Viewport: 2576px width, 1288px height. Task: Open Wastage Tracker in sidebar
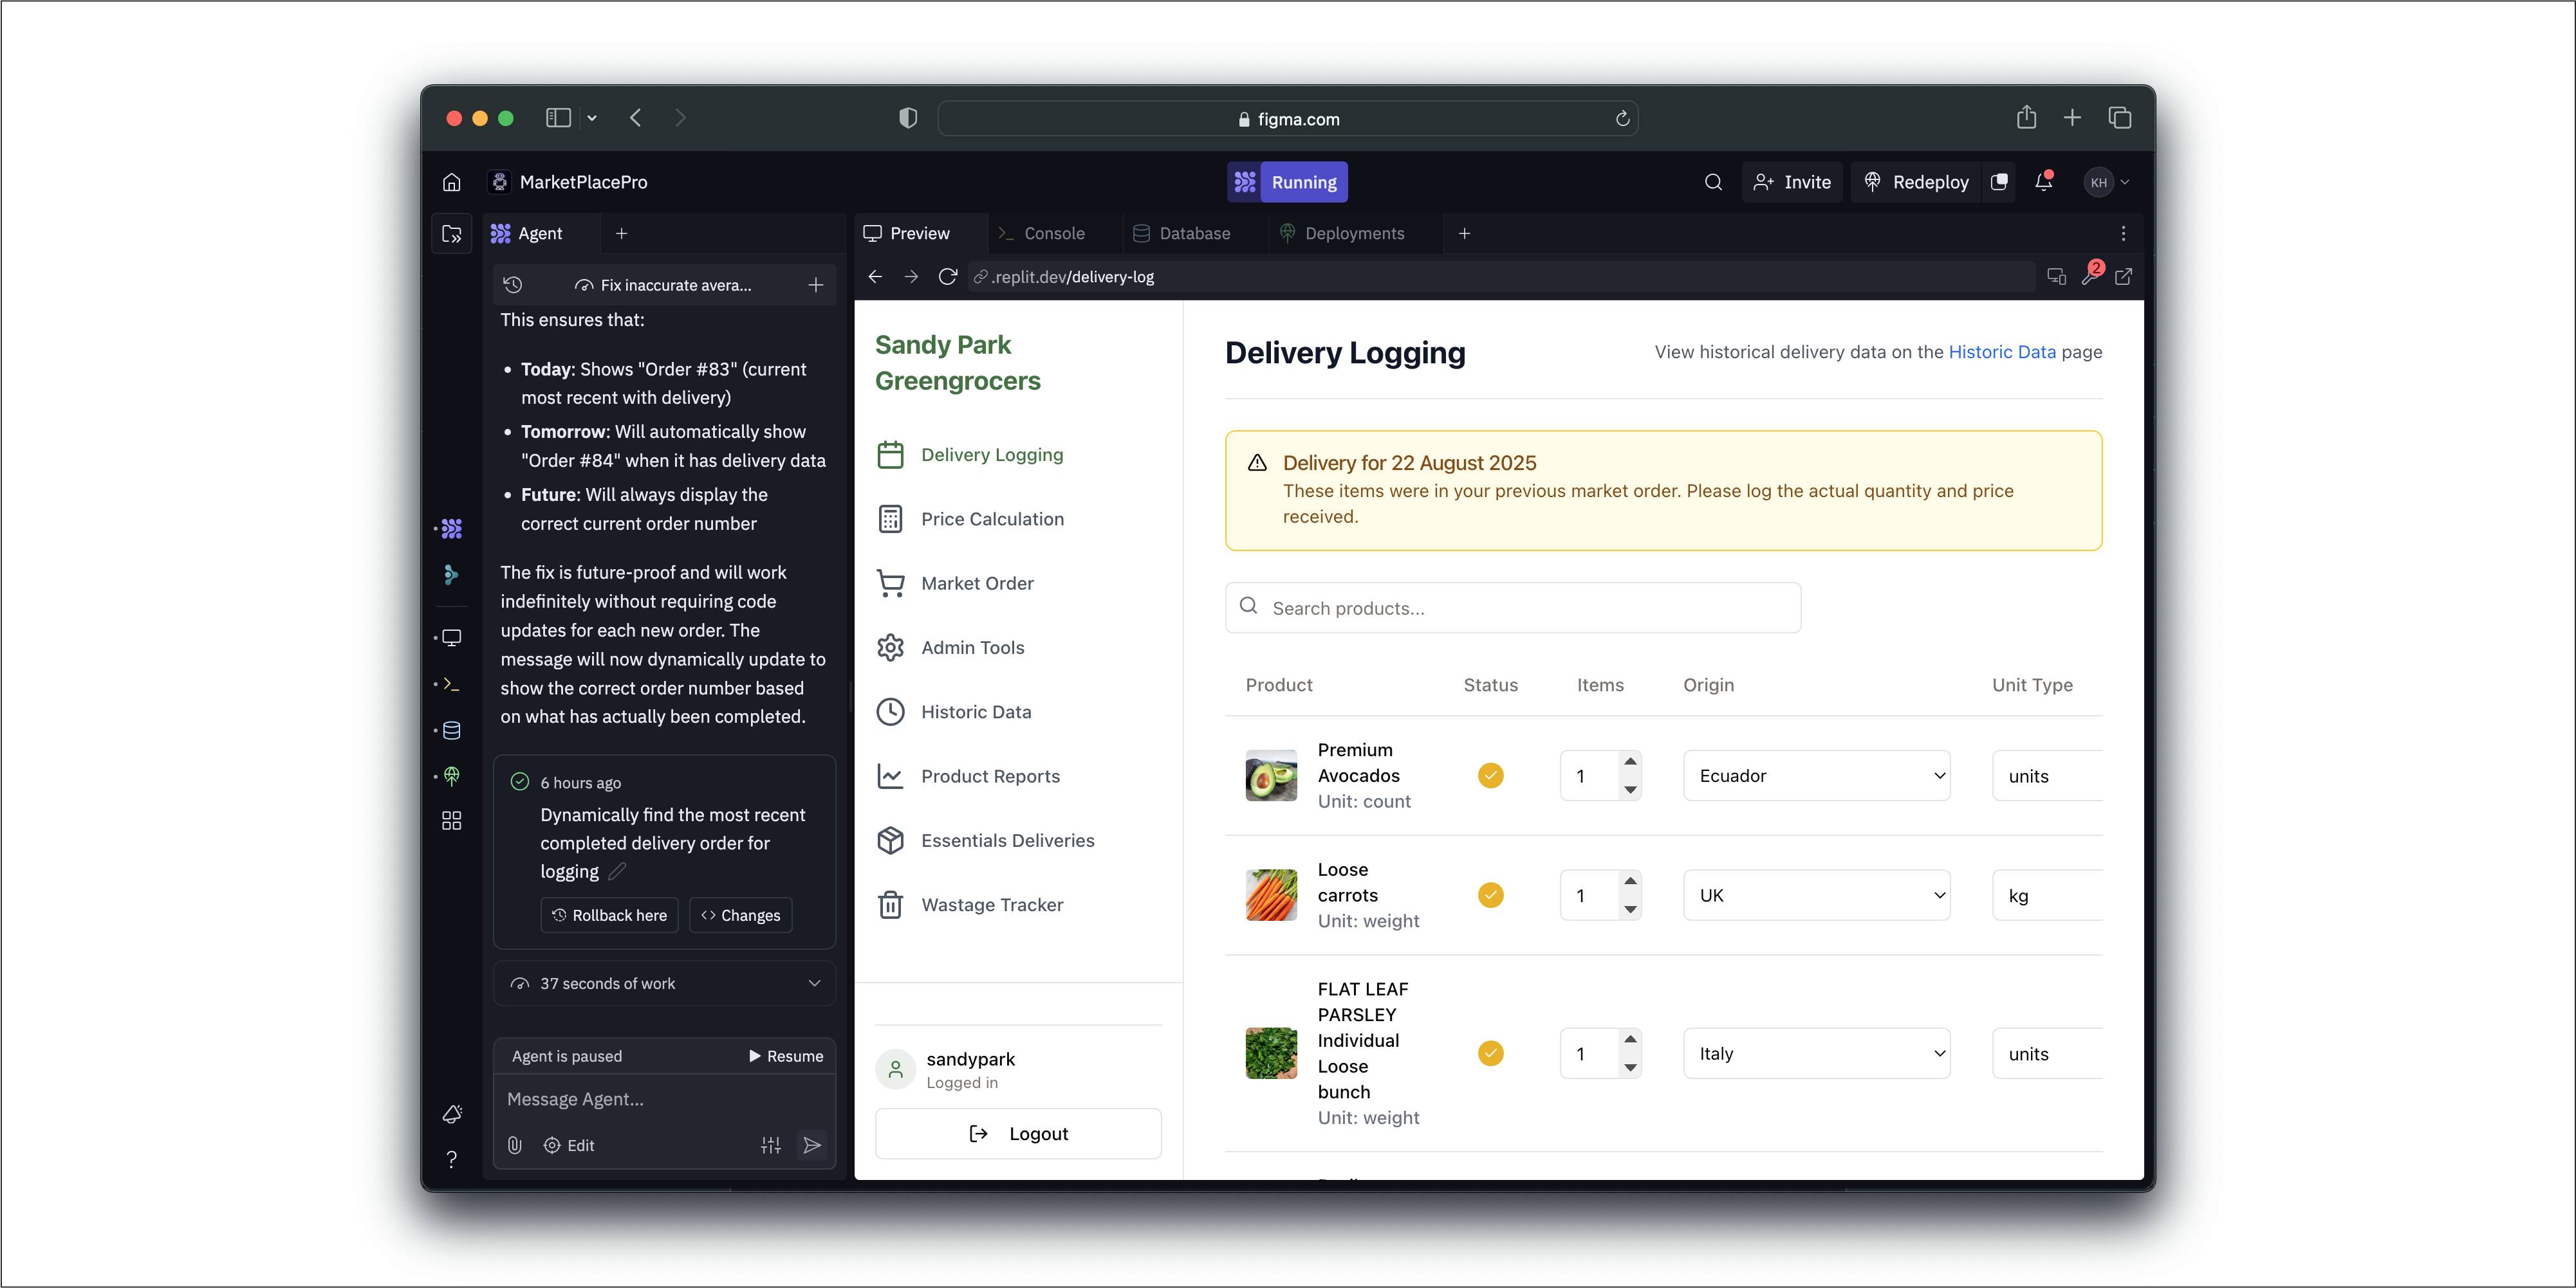[991, 904]
